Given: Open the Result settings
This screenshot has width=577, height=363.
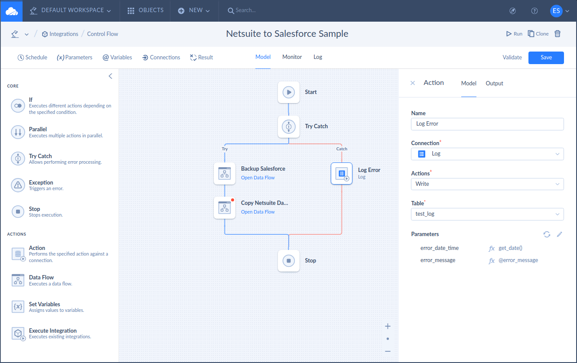Looking at the screenshot, I should tap(201, 57).
